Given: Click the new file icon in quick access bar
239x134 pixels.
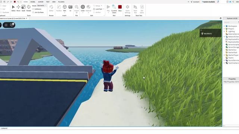Looking at the screenshot, I should point(1,2).
